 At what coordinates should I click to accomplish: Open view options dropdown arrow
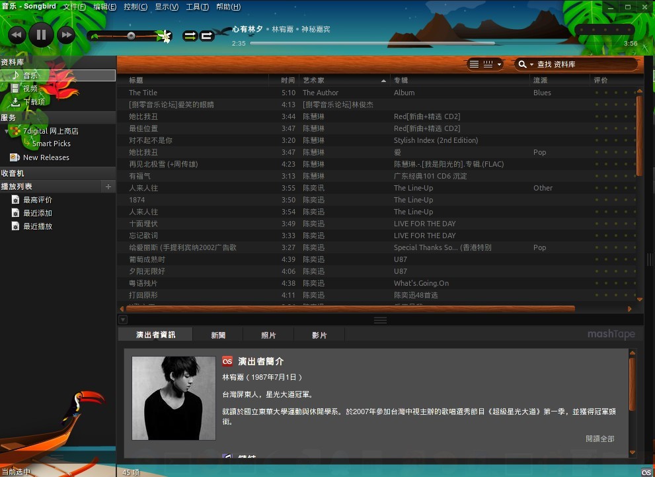499,64
